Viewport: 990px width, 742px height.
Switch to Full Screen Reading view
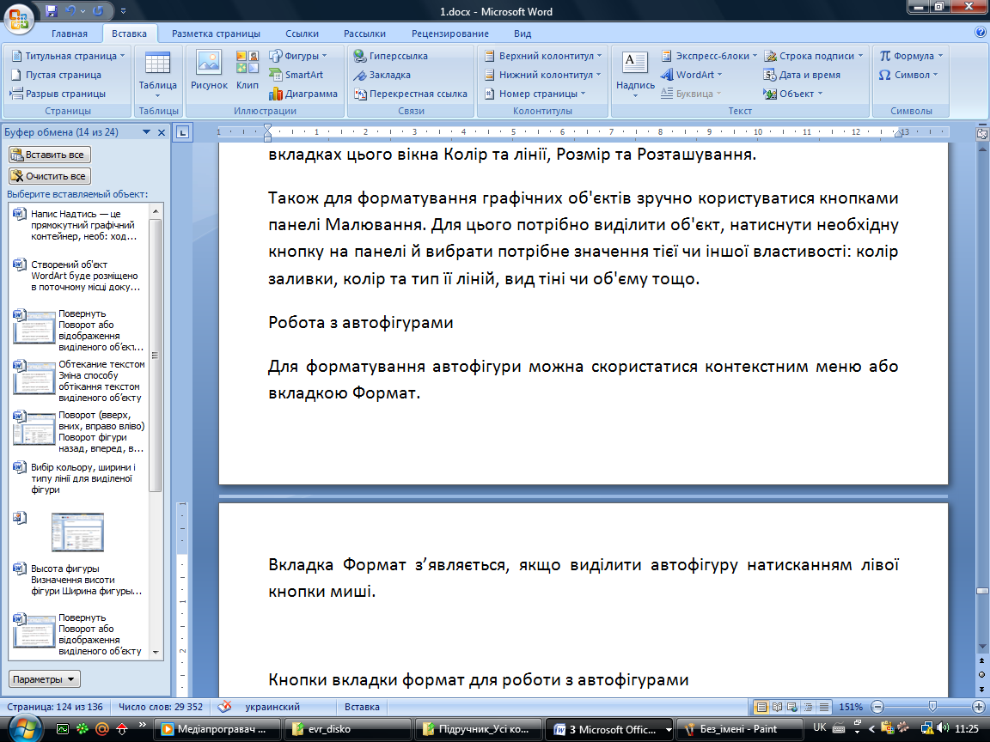tap(777, 707)
